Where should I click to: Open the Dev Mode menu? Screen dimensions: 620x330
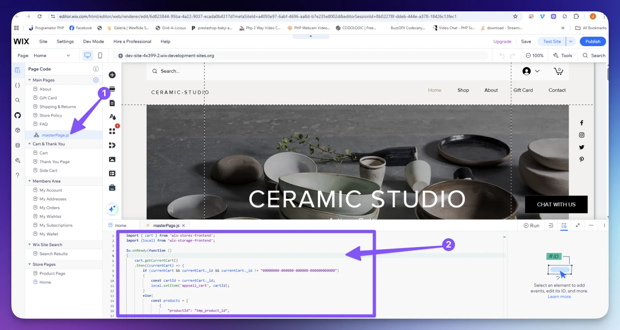coord(93,42)
